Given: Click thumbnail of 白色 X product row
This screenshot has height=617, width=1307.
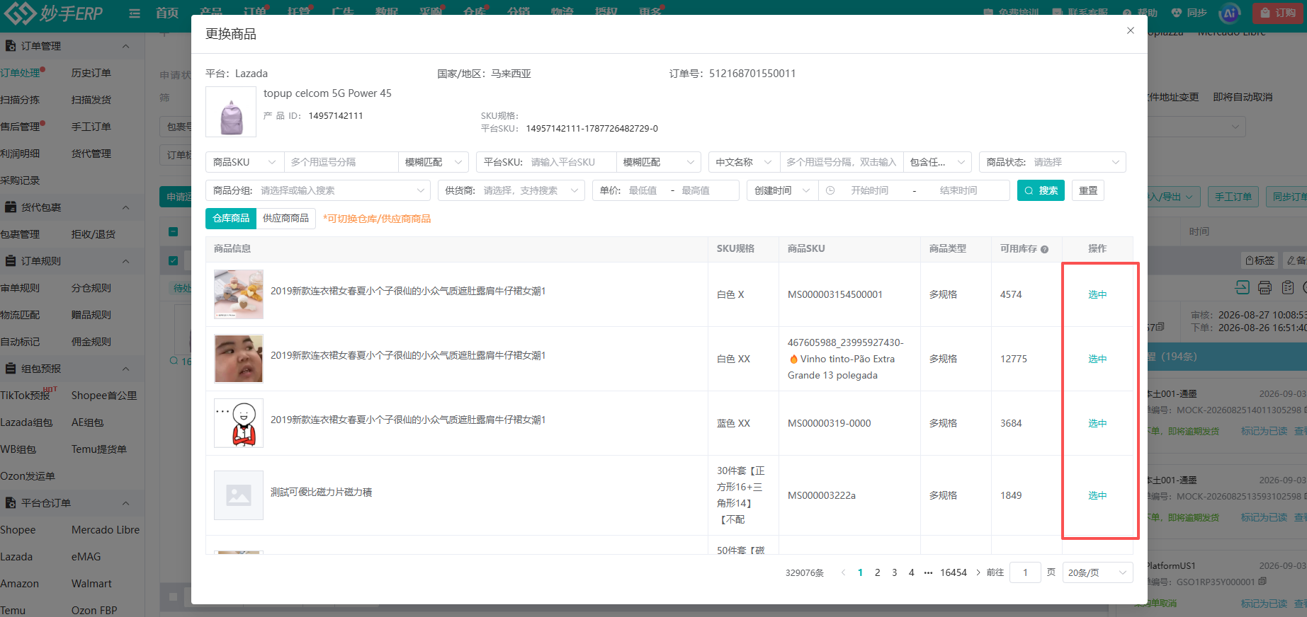Looking at the screenshot, I should click(x=239, y=294).
